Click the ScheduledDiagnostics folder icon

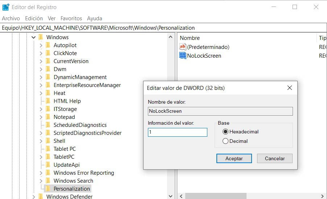pyautogui.click(x=48, y=125)
